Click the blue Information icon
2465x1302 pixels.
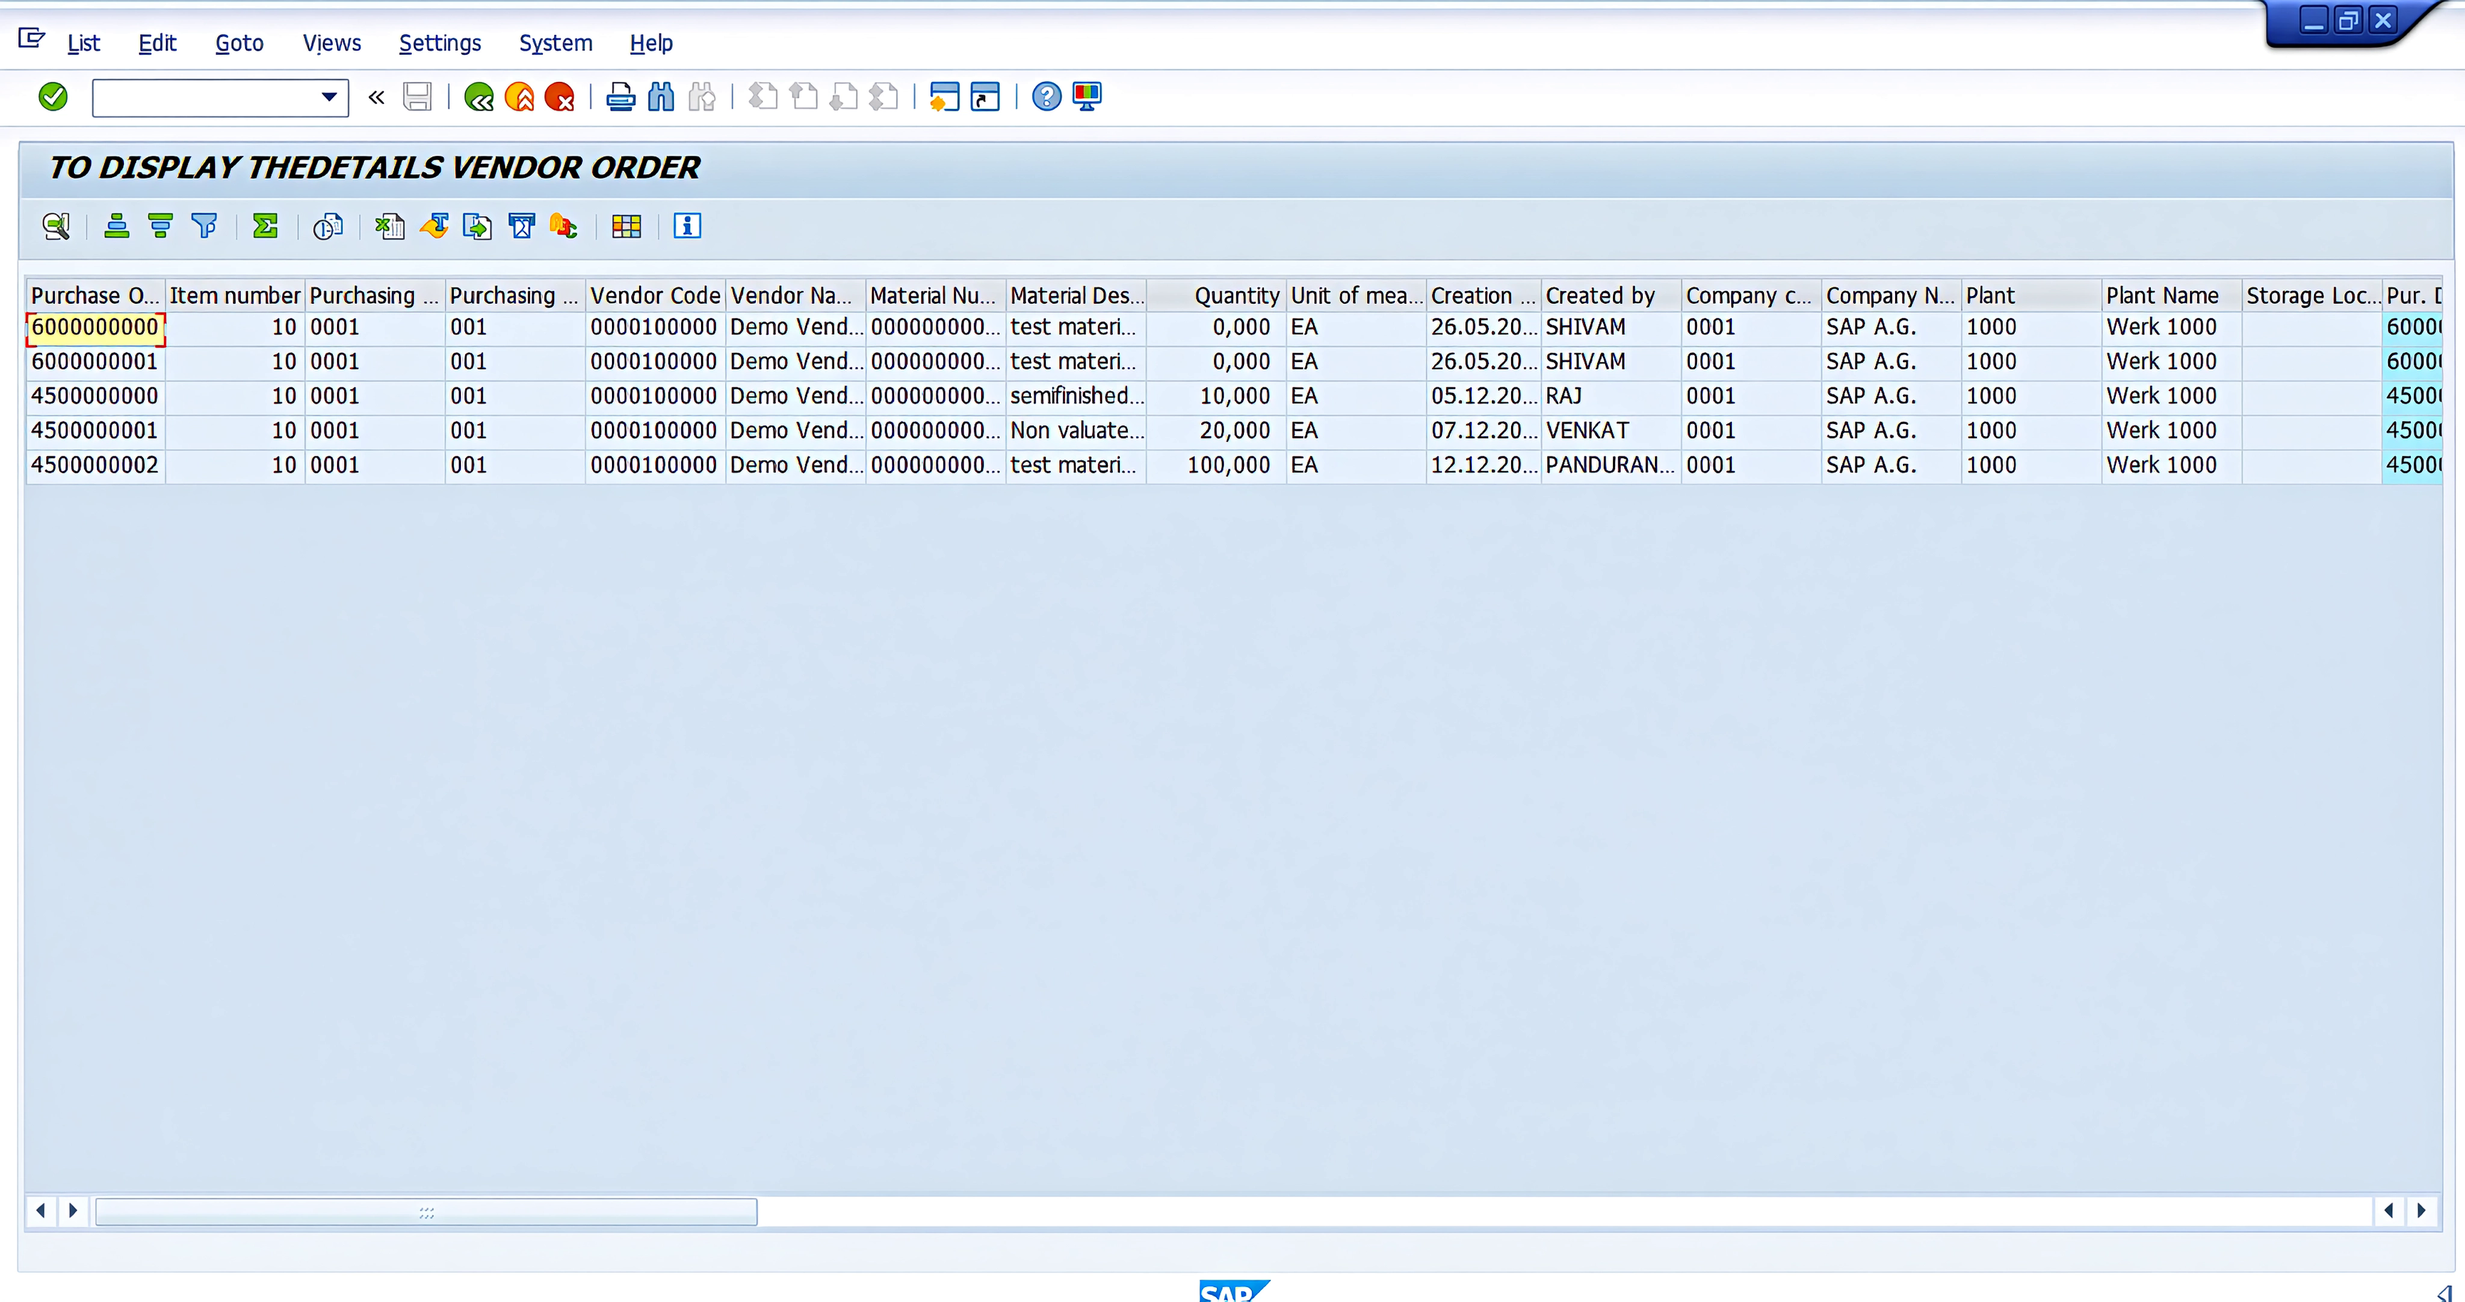(687, 227)
